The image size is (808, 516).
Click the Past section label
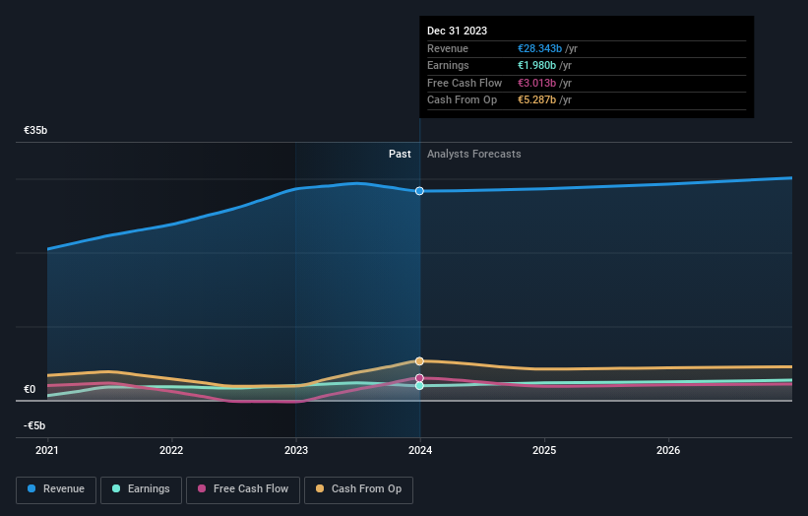(400, 154)
